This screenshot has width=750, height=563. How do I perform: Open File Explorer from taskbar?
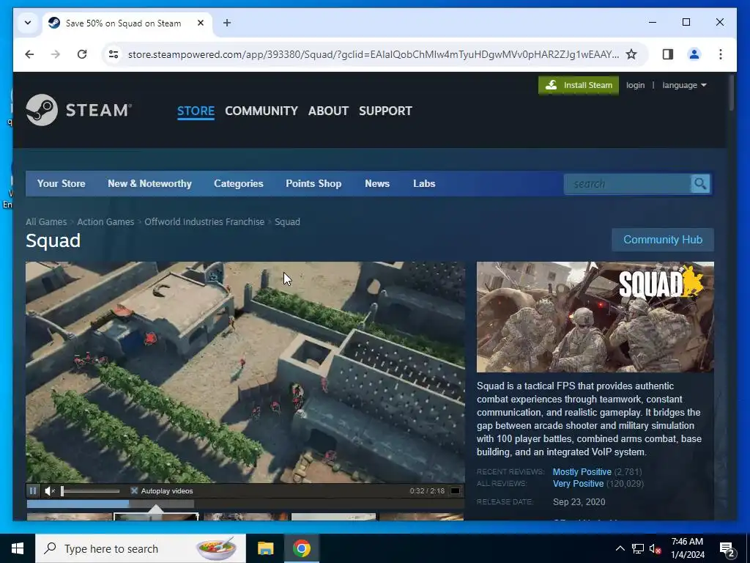(265, 548)
